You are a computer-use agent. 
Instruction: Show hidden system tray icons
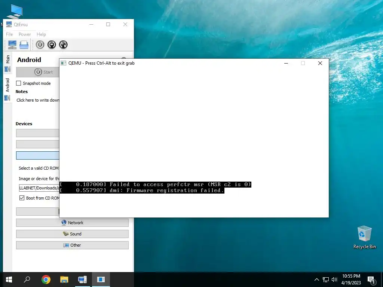[316, 280]
